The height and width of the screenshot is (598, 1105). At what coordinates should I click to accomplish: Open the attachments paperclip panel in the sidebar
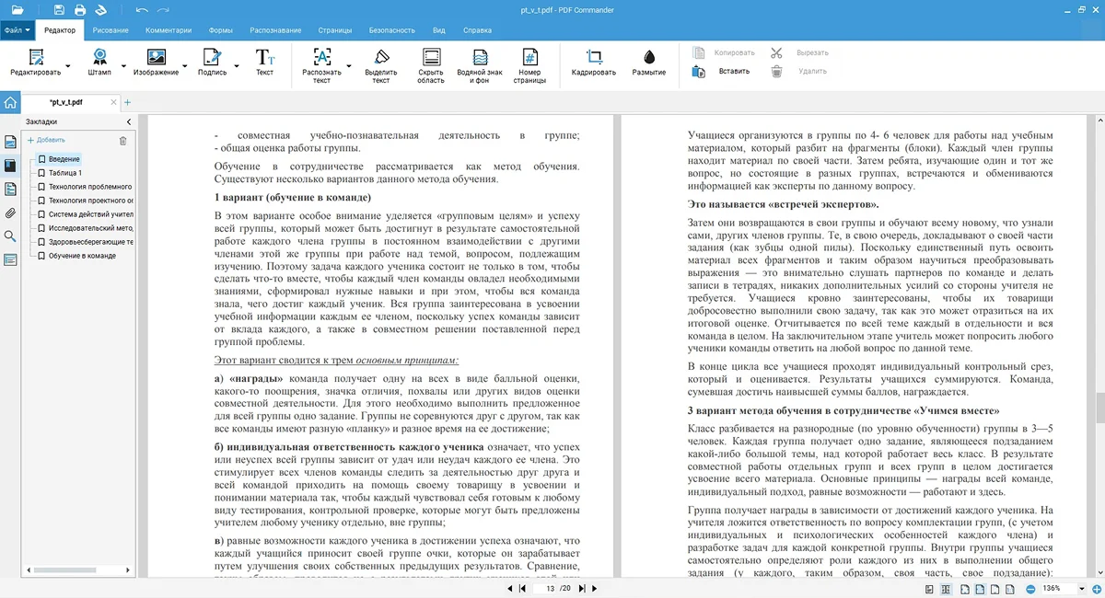tap(10, 213)
